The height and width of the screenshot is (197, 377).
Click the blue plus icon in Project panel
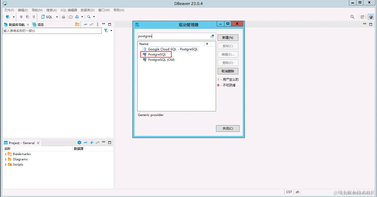pyautogui.click(x=92, y=143)
